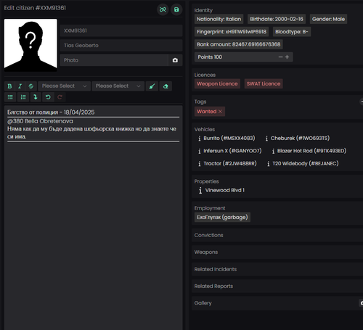The width and height of the screenshot is (363, 330).
Task: Toggle bold formatting in editor
Action: click(9, 86)
